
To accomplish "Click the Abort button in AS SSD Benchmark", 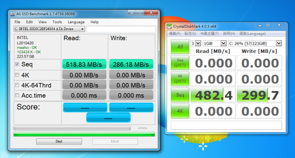I will click(x=115, y=142).
